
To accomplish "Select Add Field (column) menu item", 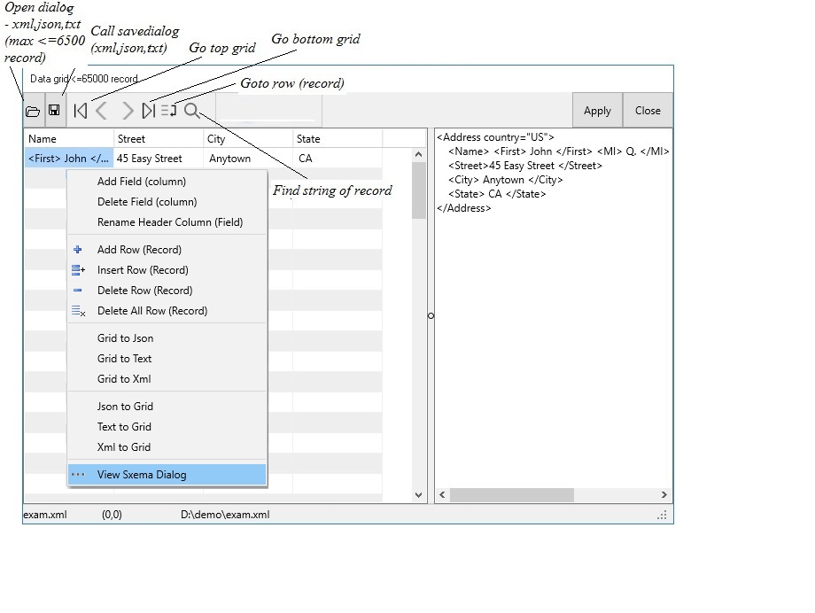I will [141, 182].
